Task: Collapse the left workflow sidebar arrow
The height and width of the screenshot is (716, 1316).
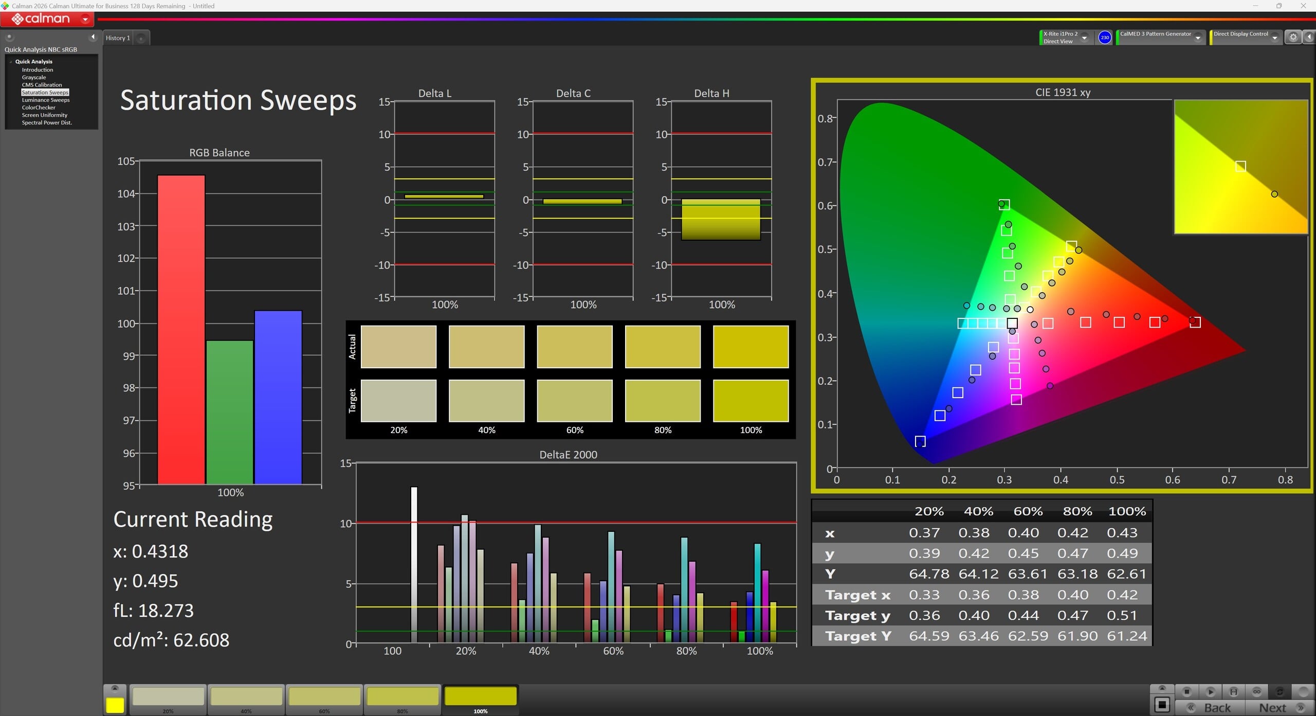Action: [93, 37]
